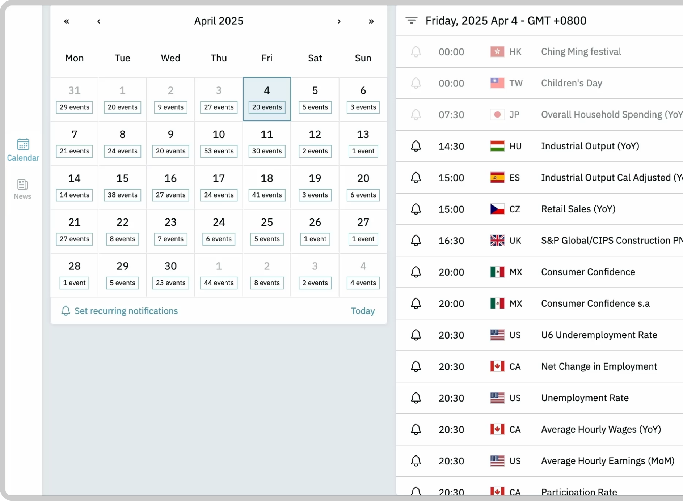Screen dimensions: 683x501
Task: Toggle bell alert for CZ Retail Sales (YoY)
Action: tap(416, 209)
